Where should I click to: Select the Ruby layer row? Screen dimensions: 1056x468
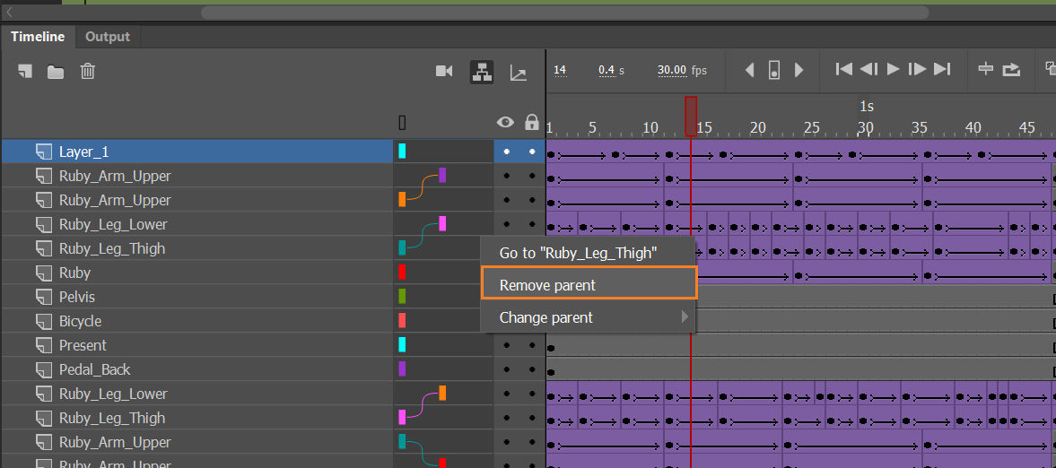coord(196,273)
